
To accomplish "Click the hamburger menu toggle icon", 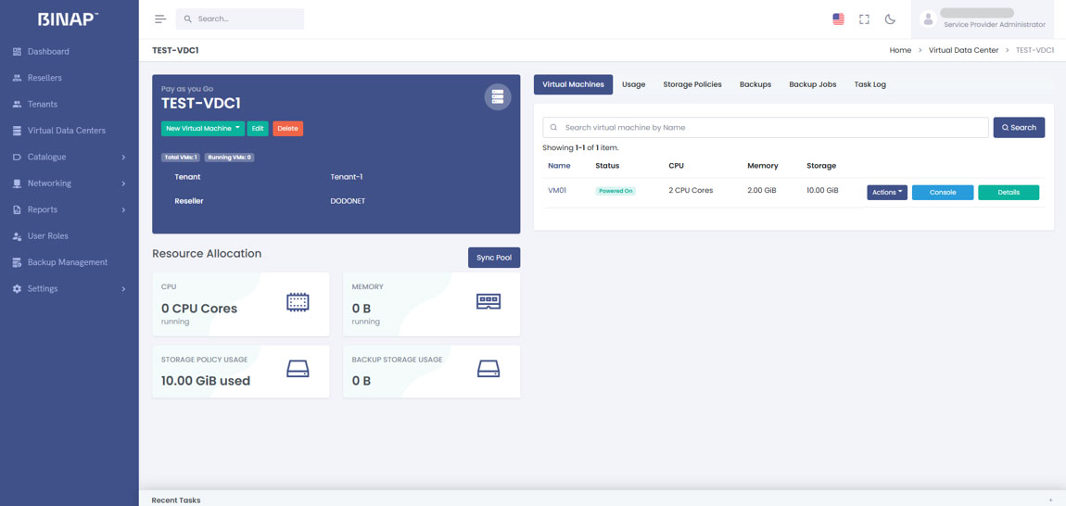I will (x=159, y=19).
